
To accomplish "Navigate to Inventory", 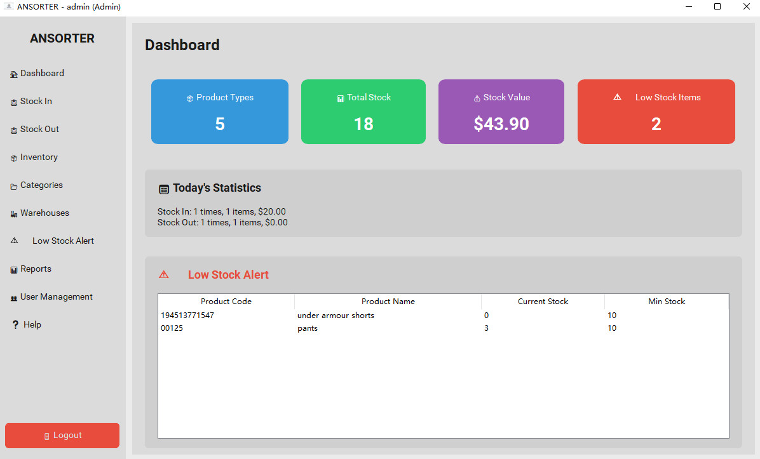I will click(62, 157).
